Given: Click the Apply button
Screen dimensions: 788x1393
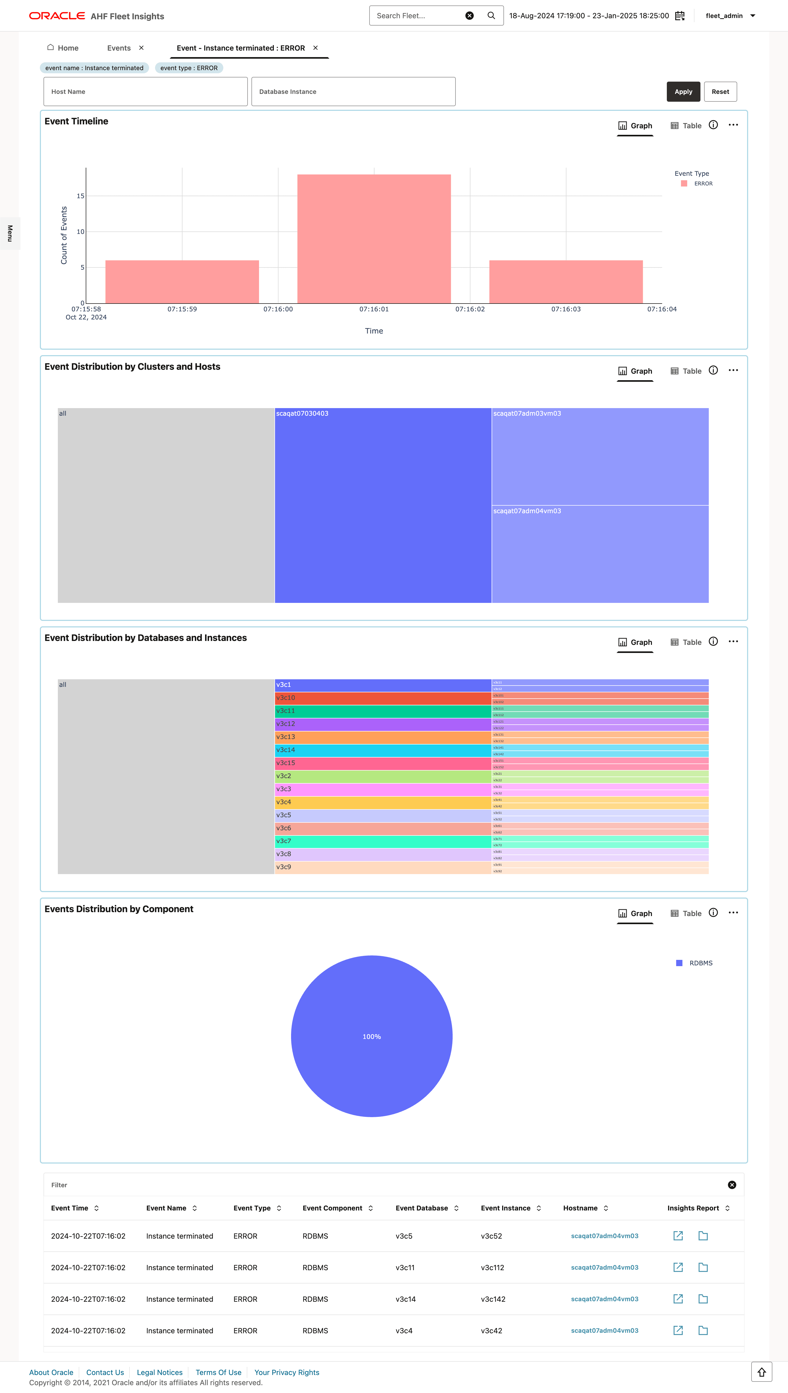Looking at the screenshot, I should click(683, 92).
